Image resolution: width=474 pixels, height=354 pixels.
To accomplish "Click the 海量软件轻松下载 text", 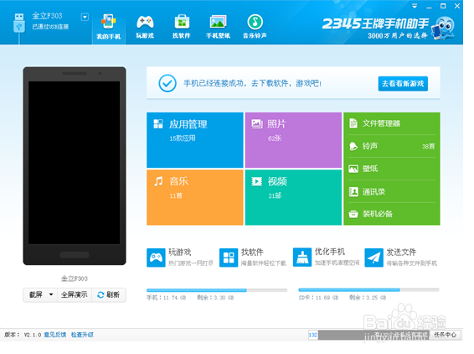I will 264,263.
